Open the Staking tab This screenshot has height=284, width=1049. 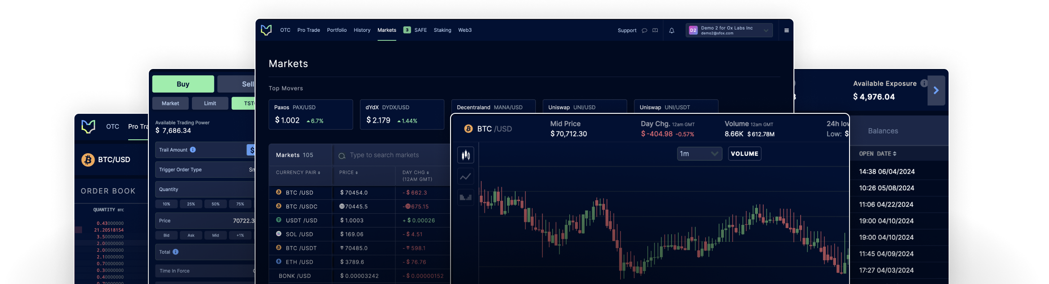(442, 30)
